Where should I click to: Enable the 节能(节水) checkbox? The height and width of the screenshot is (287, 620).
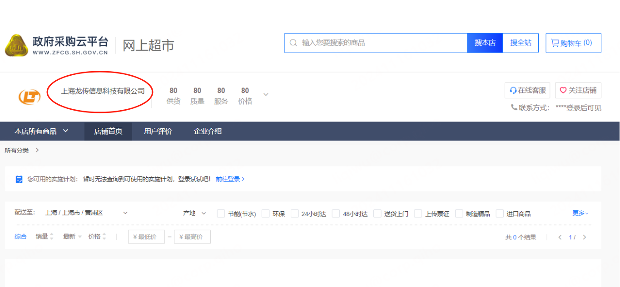tap(221, 214)
